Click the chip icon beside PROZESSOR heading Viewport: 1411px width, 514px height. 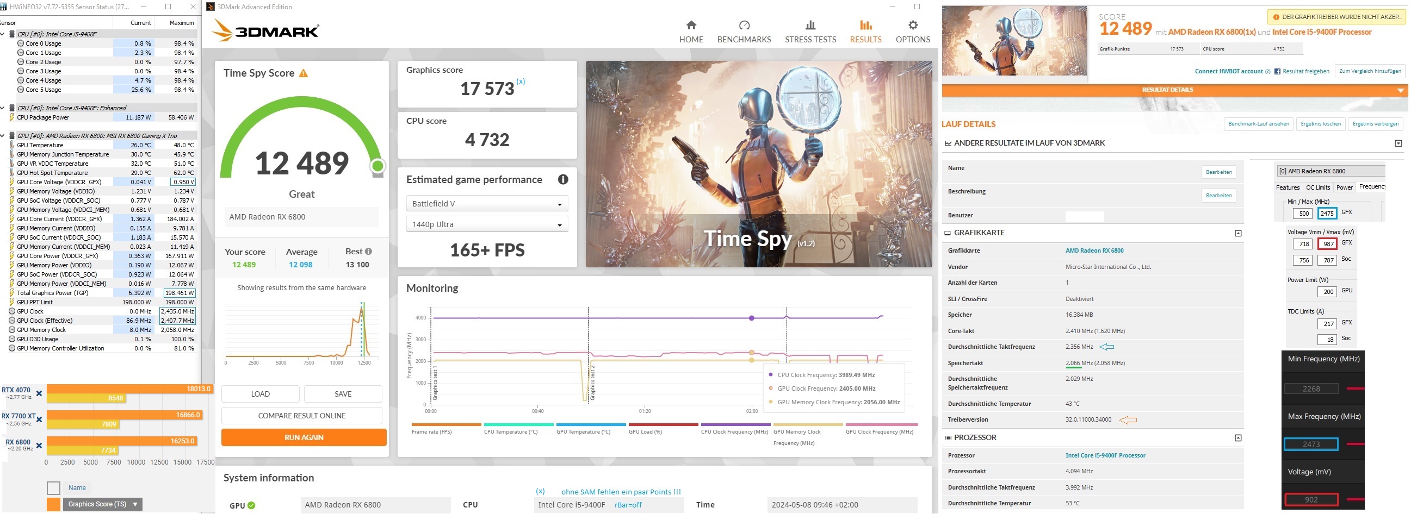point(948,438)
